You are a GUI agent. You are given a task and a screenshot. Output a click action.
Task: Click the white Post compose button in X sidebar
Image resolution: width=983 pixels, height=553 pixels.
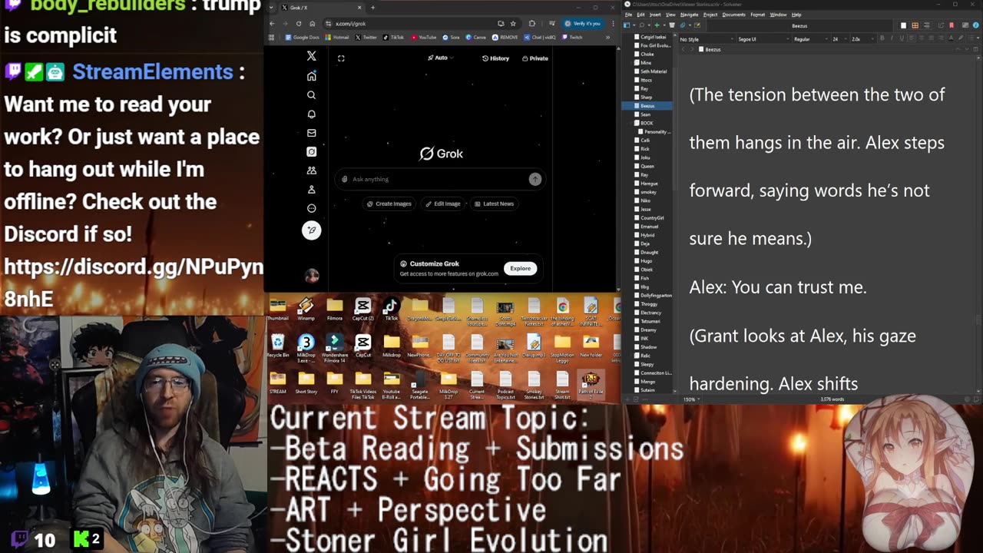(311, 230)
